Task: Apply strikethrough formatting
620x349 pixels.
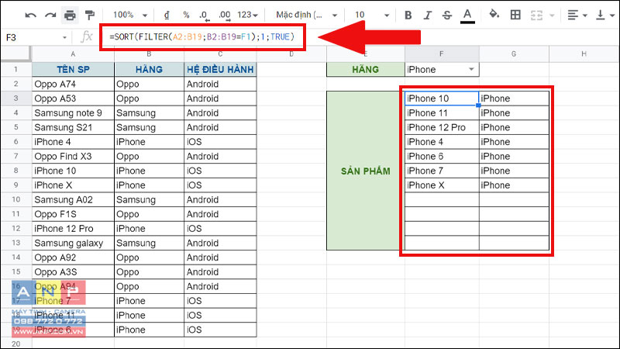Action: point(447,15)
